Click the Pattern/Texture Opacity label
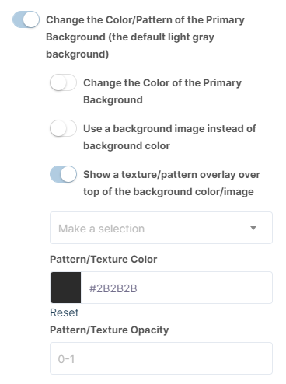286x384 pixels. click(109, 330)
